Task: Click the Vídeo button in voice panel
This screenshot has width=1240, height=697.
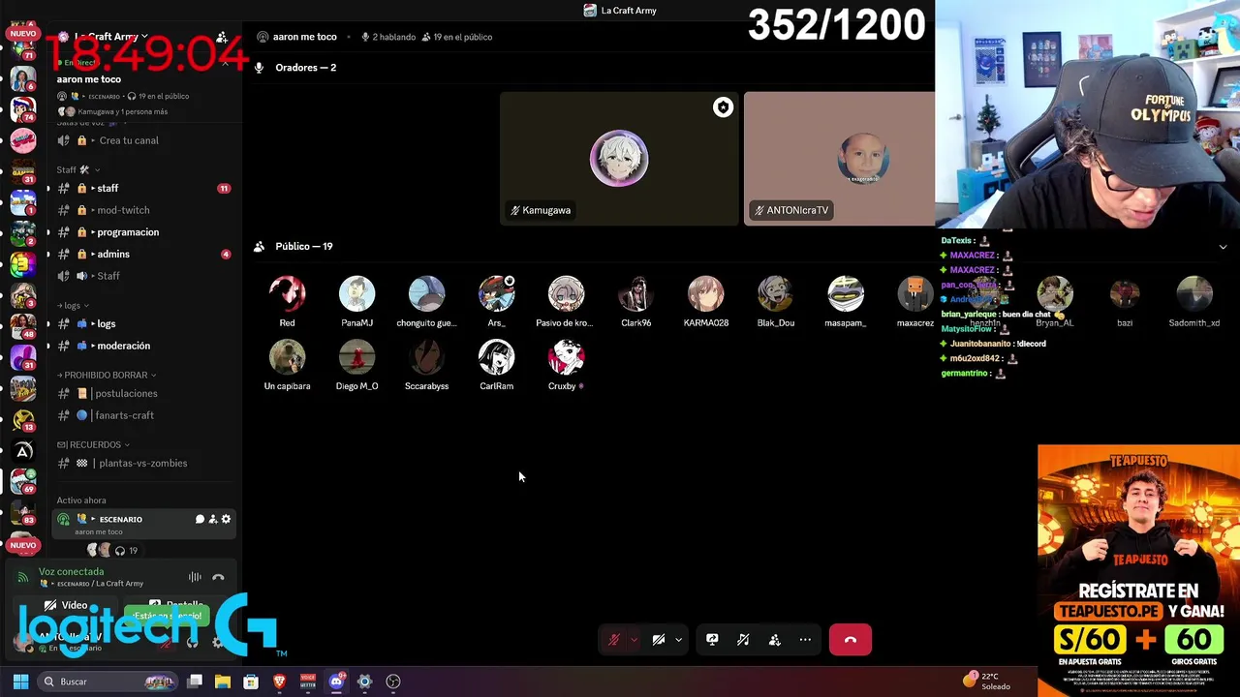Action: pyautogui.click(x=66, y=606)
